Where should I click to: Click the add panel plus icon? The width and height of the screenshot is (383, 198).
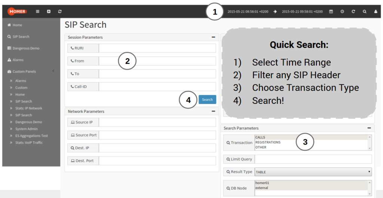(x=49, y=12)
